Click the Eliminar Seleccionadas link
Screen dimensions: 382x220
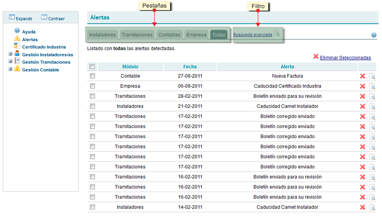(345, 58)
